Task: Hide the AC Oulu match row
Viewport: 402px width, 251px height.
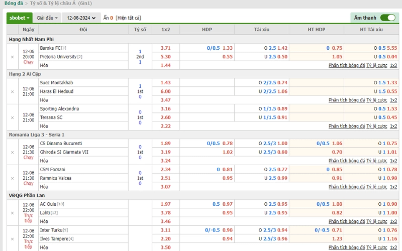Action: 12,213
